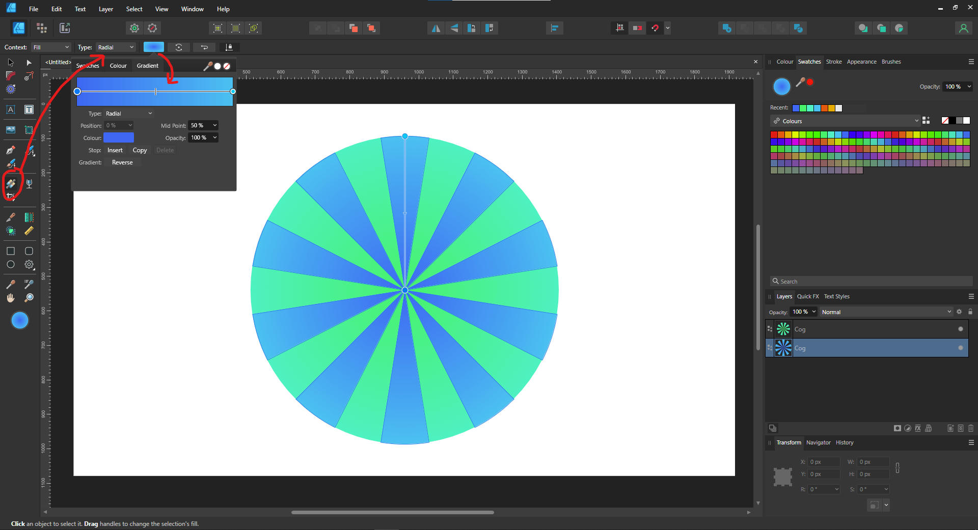Open the Text Styles tab
Screen dimensions: 978x530
[837, 296]
